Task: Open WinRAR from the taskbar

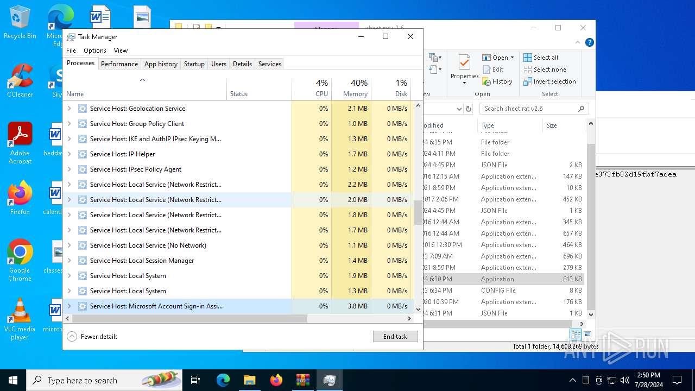Action: coord(302,380)
